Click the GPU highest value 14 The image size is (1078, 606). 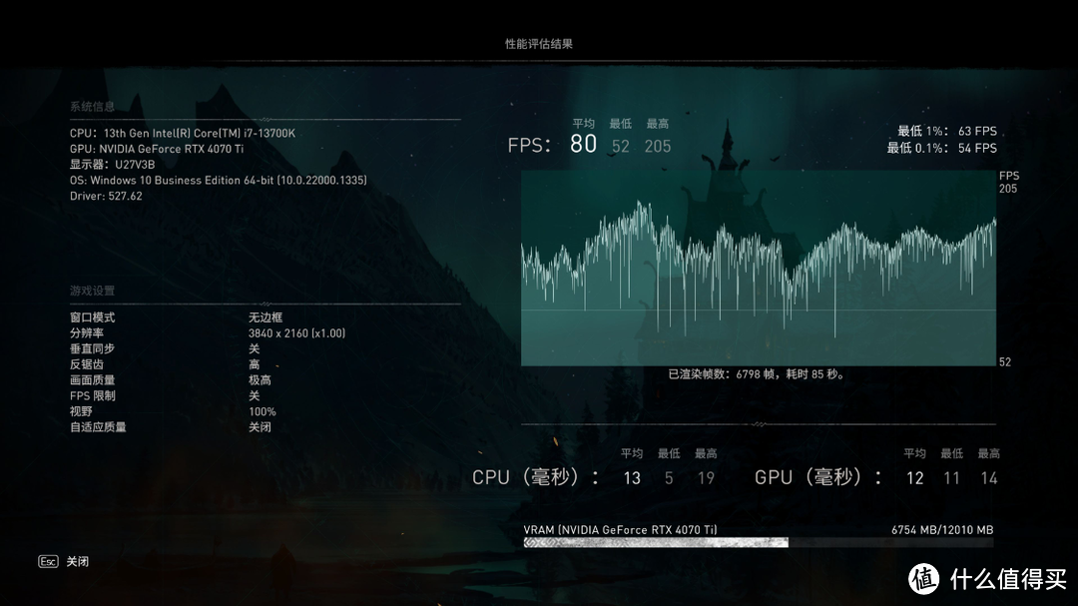[988, 478]
